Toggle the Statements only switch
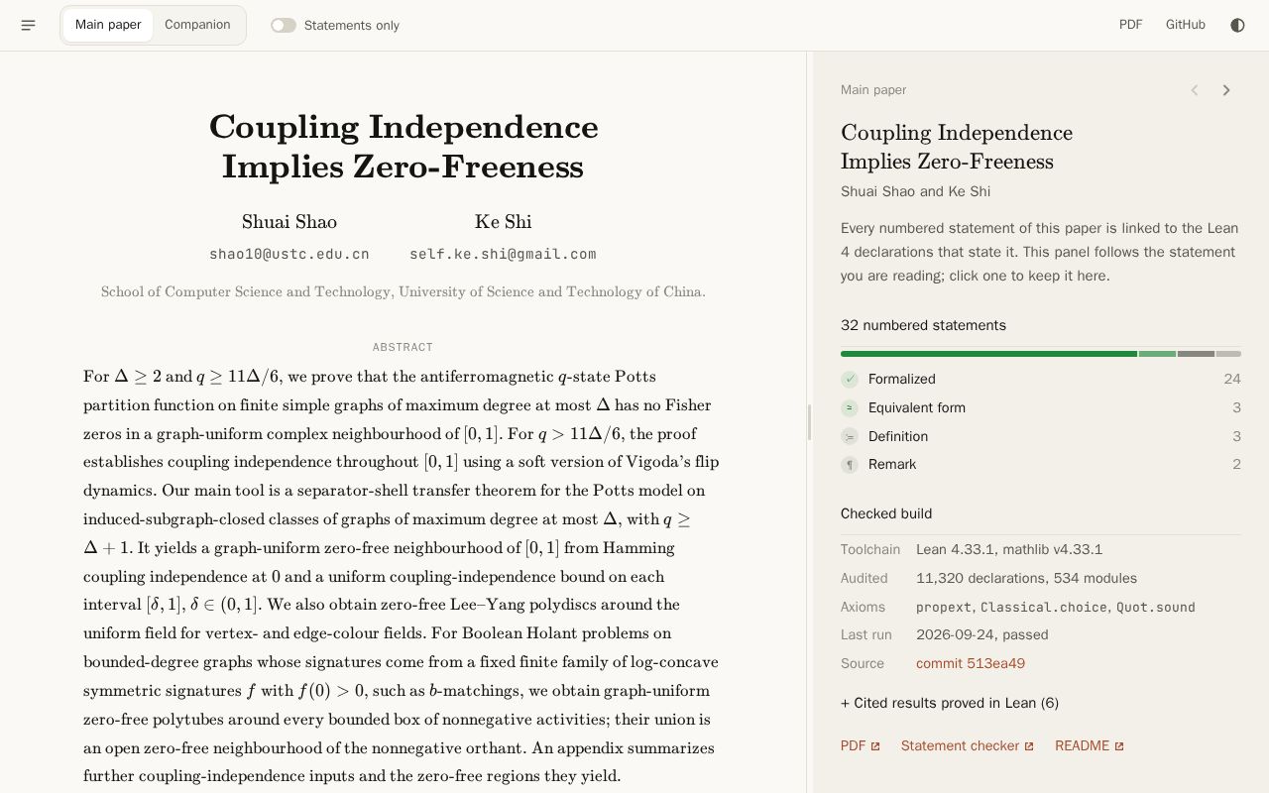Screen dimensions: 1269x793 284,25
